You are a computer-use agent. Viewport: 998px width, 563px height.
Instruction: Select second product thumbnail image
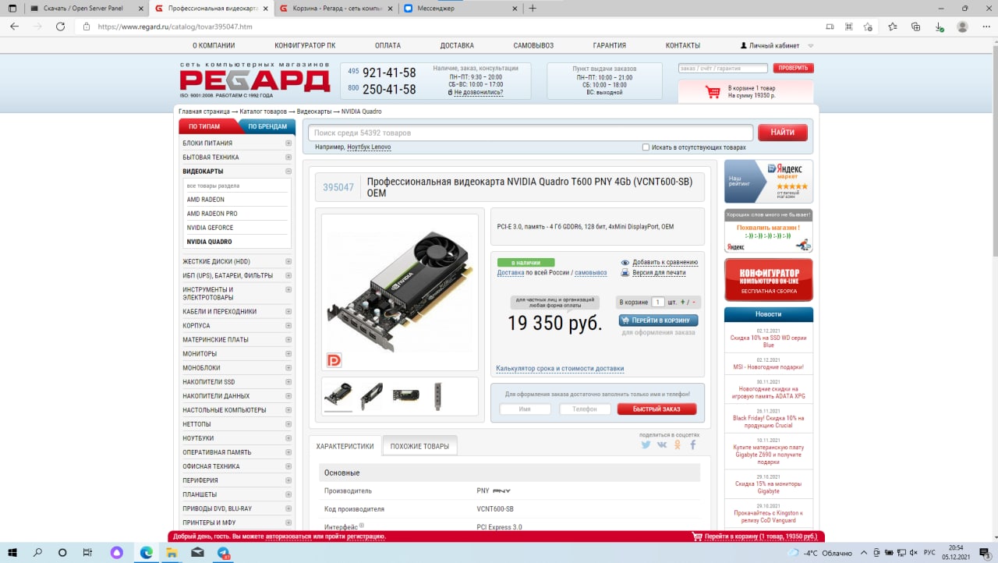point(372,395)
